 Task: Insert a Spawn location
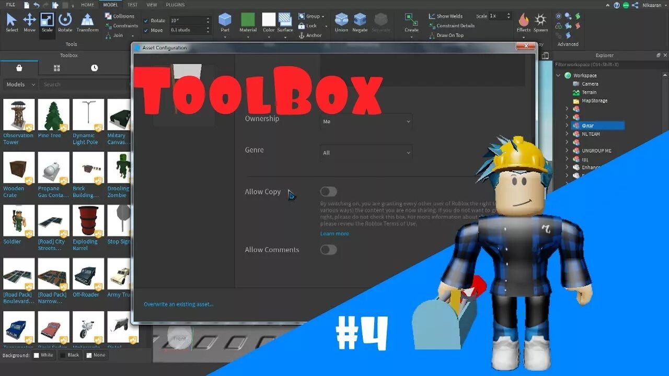pos(540,23)
